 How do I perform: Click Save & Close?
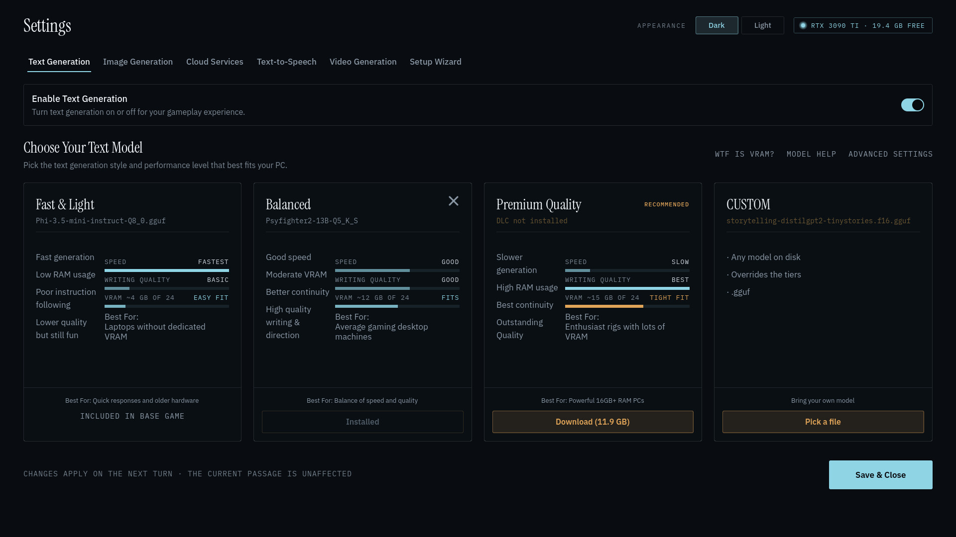[x=880, y=475]
